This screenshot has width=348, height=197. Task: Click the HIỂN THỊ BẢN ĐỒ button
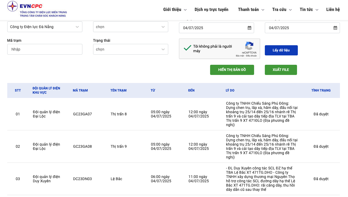232,70
